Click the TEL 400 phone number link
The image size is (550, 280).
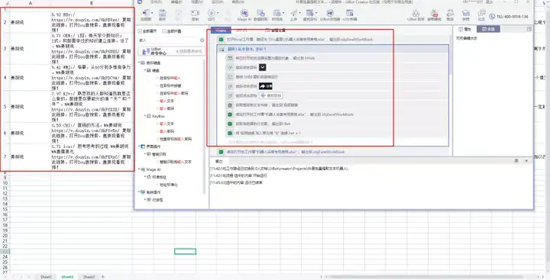coord(509,17)
